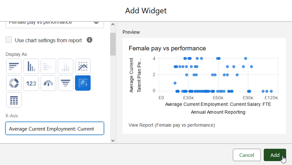Click the stacked vertical bar chart icon
The width and height of the screenshot is (292, 165).
pos(66,66)
